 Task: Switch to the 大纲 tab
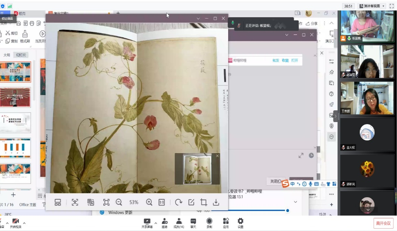(7, 55)
